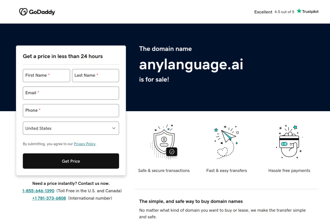Image resolution: width=330 pixels, height=219 pixels.
Task: Click the 'is for sale!' text
Action: 154,79
